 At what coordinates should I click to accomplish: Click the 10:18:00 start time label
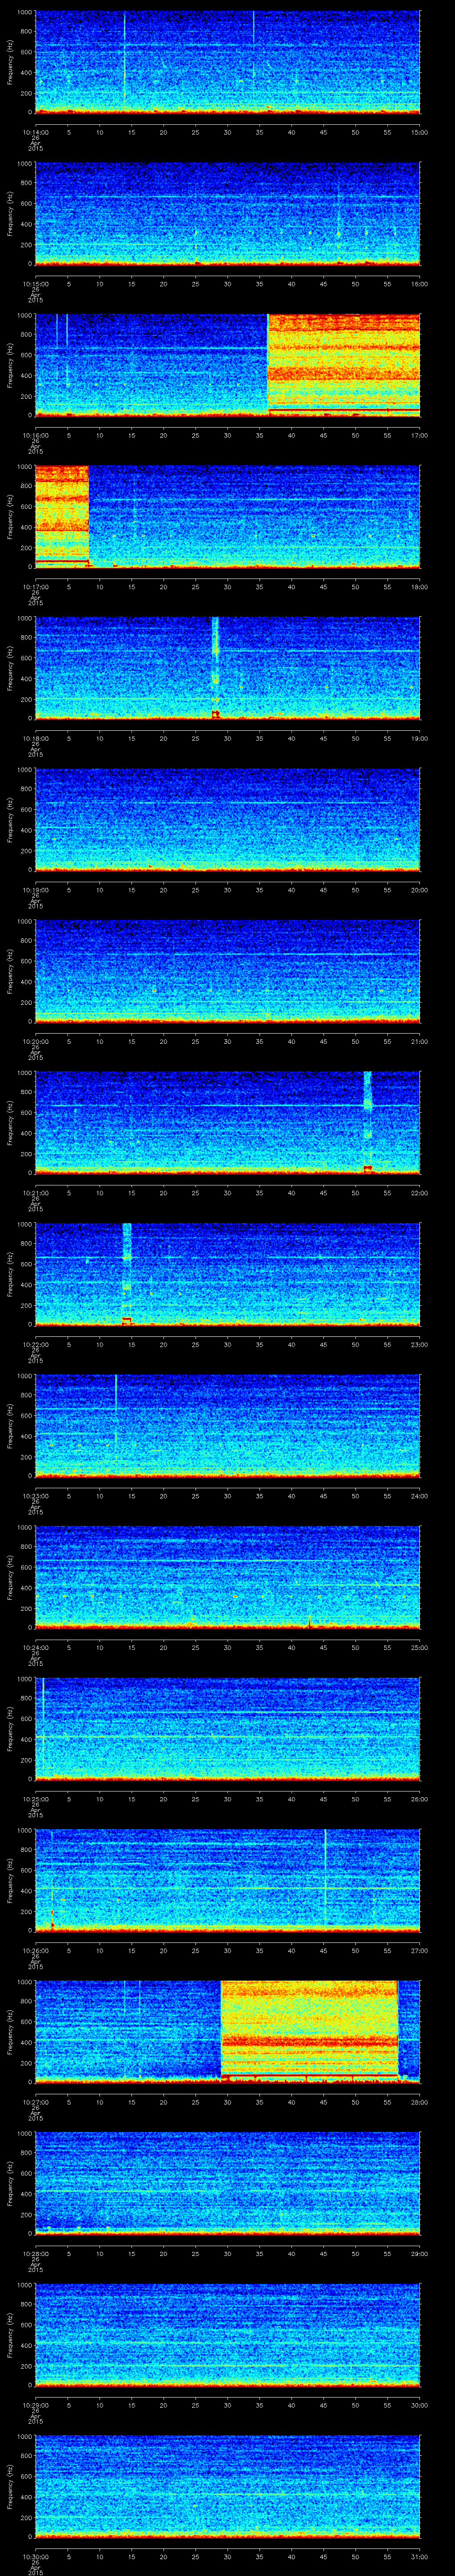35,737
